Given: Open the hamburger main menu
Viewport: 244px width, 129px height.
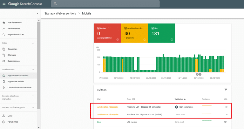Looking at the screenshot, I should tap(4, 4).
